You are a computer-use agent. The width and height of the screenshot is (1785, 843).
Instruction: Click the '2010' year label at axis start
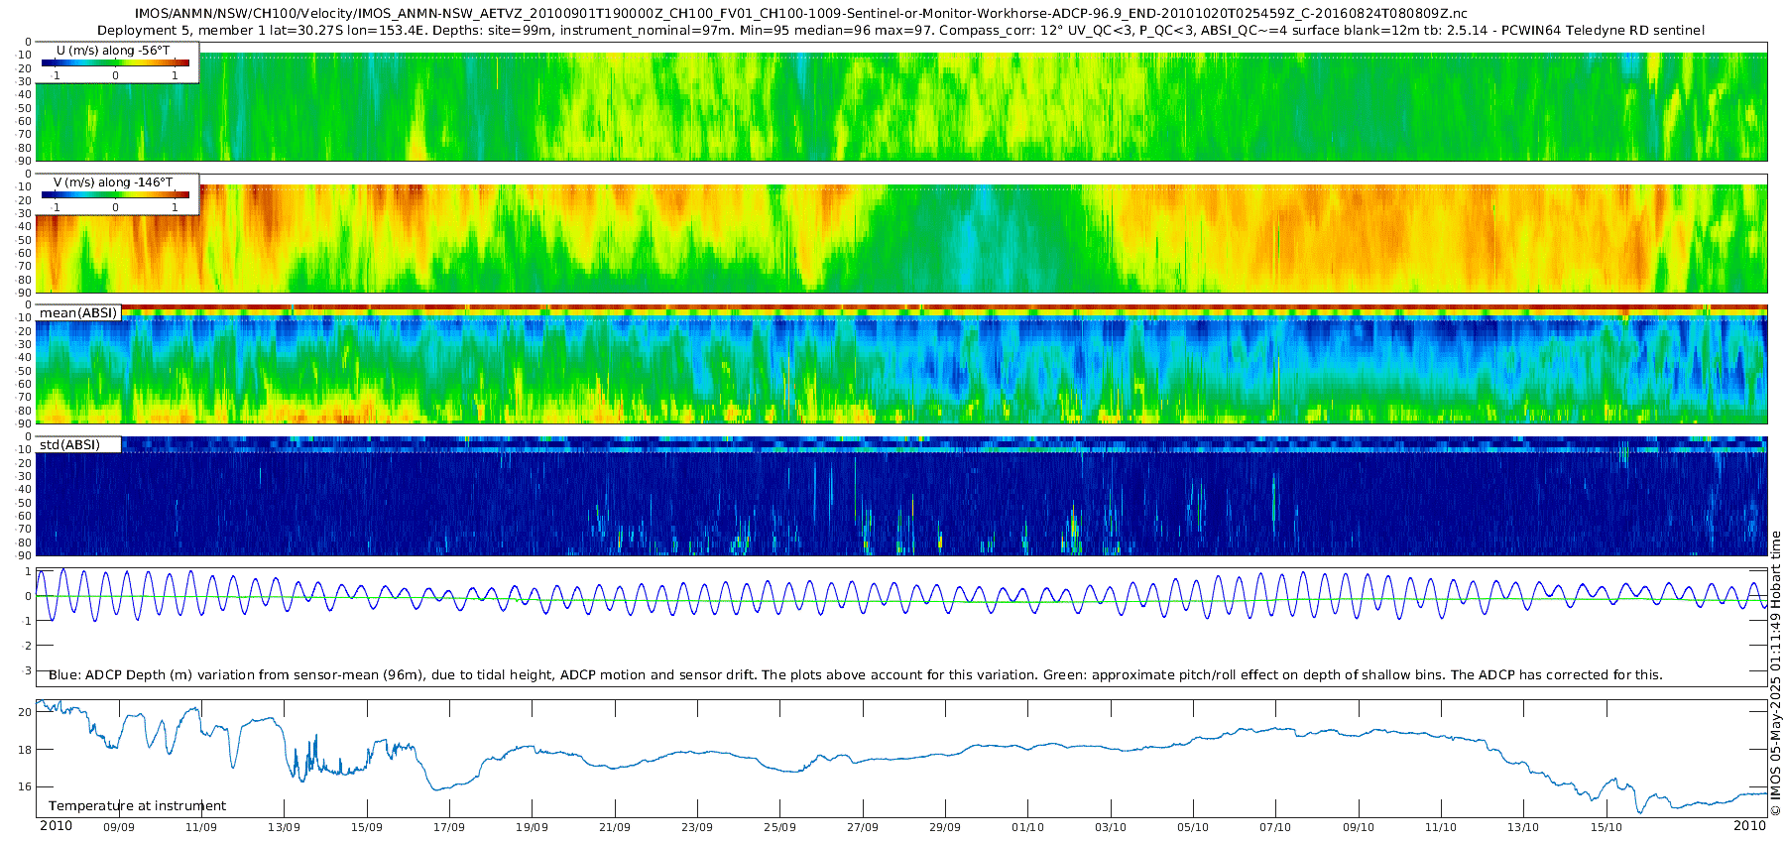pos(56,826)
